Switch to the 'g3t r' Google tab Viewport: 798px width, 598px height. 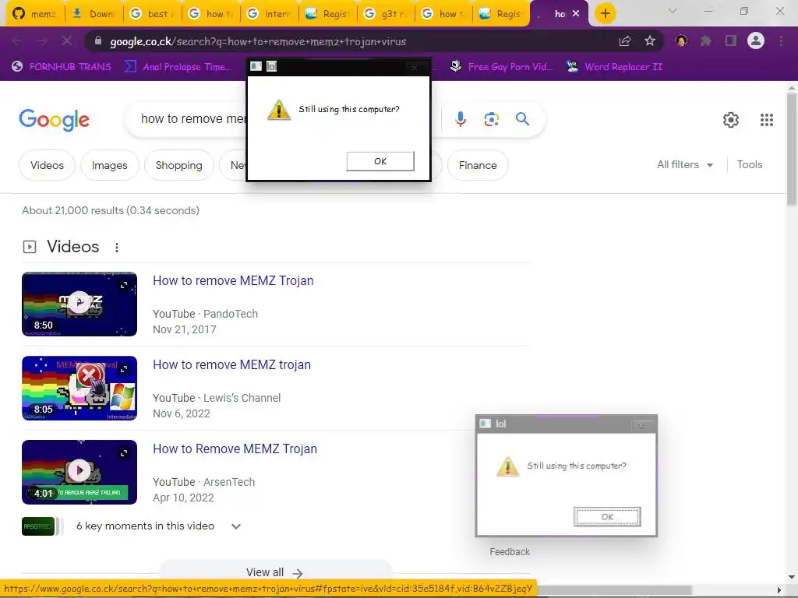click(x=387, y=14)
